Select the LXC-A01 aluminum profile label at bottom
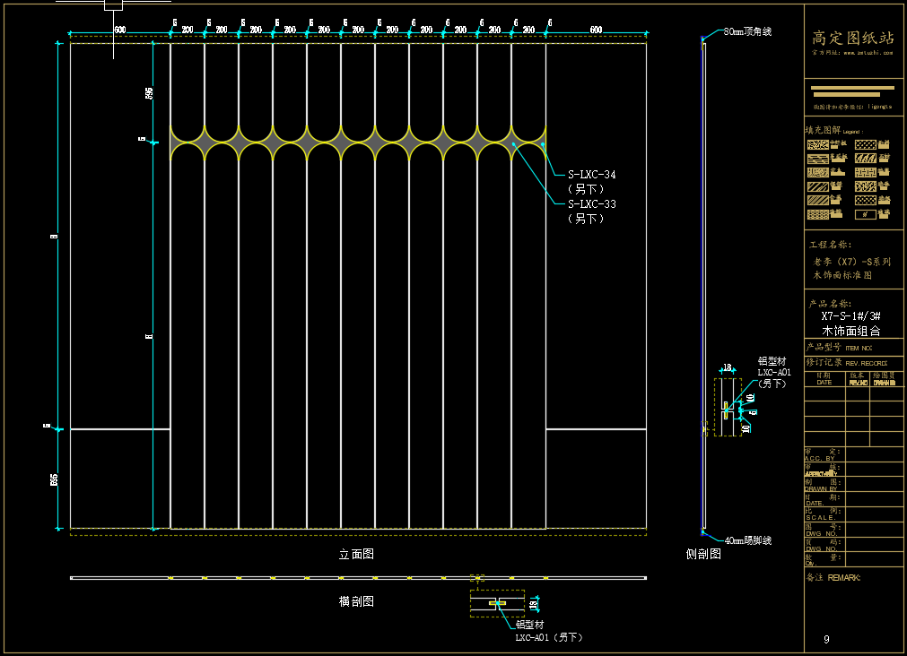The image size is (907, 656). pyautogui.click(x=548, y=637)
